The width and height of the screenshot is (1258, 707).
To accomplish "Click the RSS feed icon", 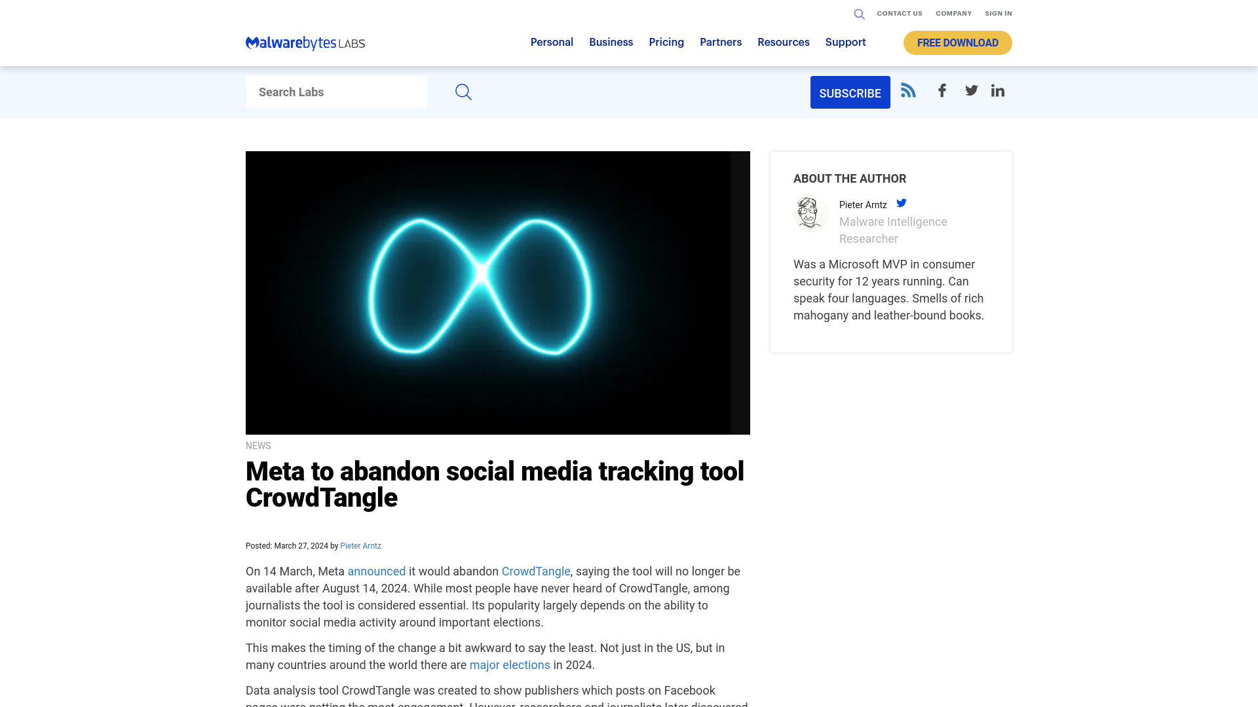I will coord(908,90).
